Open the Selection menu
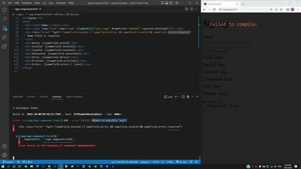This screenshot has height=169, width=301. (x=27, y=3)
